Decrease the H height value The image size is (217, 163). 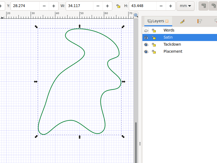tap(161, 6)
